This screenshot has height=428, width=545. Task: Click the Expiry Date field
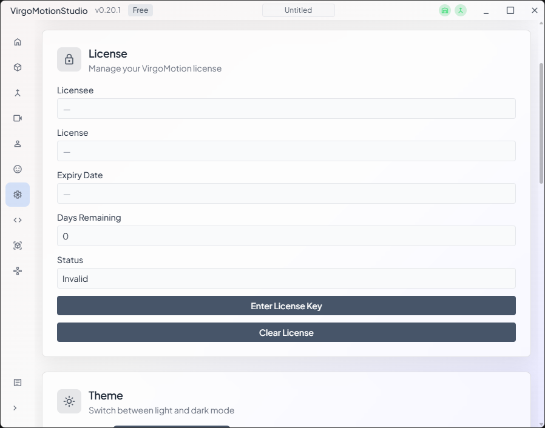point(286,193)
